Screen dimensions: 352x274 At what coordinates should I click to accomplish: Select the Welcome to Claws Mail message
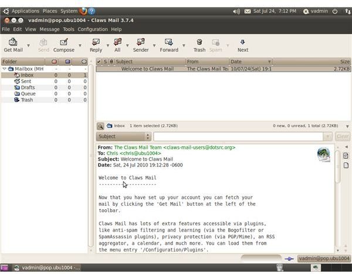pos(224,69)
